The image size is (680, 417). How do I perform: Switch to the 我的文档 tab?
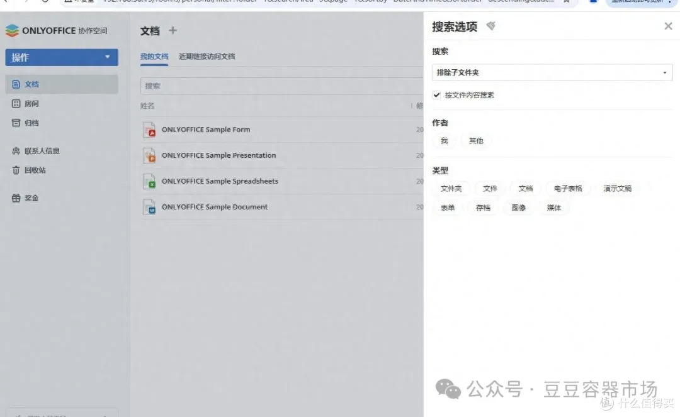154,57
